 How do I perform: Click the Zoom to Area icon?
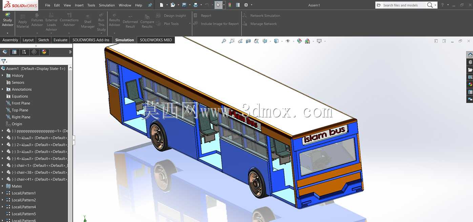tap(232, 41)
